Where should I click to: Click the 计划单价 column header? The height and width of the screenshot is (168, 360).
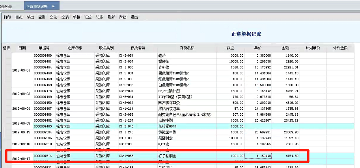313,48
